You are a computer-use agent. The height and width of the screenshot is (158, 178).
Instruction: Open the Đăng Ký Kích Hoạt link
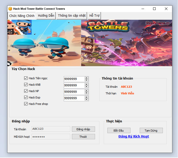134,136
